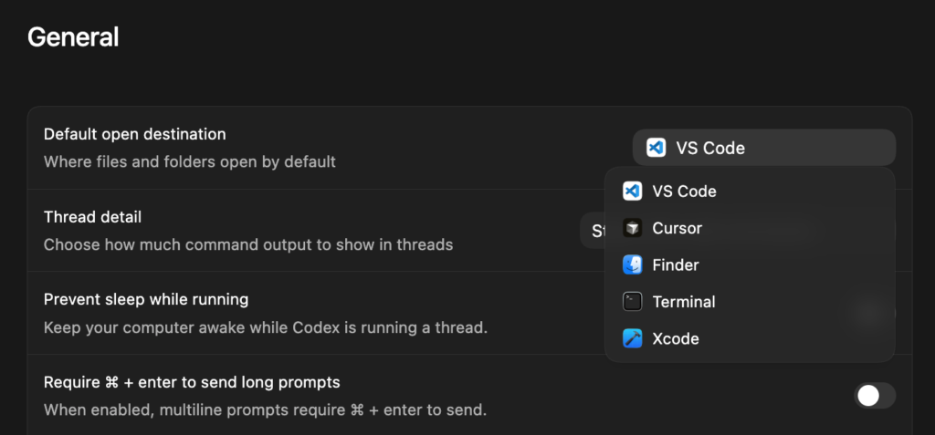Click the 'General' settings heading
Viewport: 935px width, 435px height.
(x=73, y=37)
